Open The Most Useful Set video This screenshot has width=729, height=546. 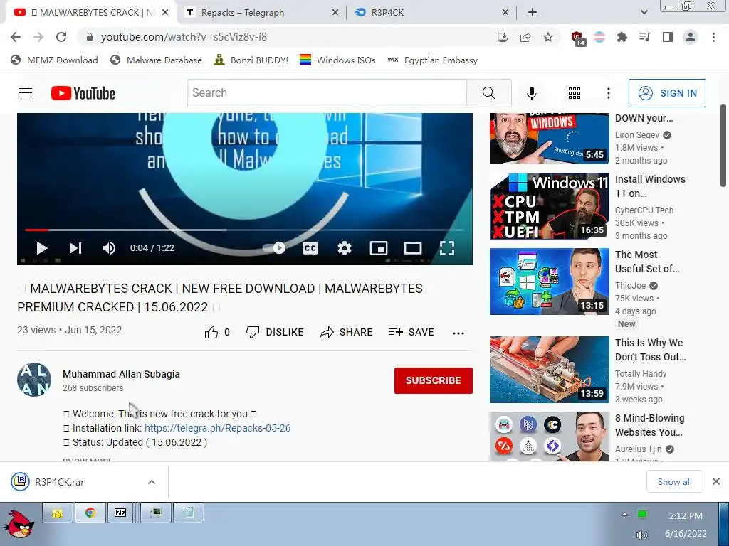549,282
